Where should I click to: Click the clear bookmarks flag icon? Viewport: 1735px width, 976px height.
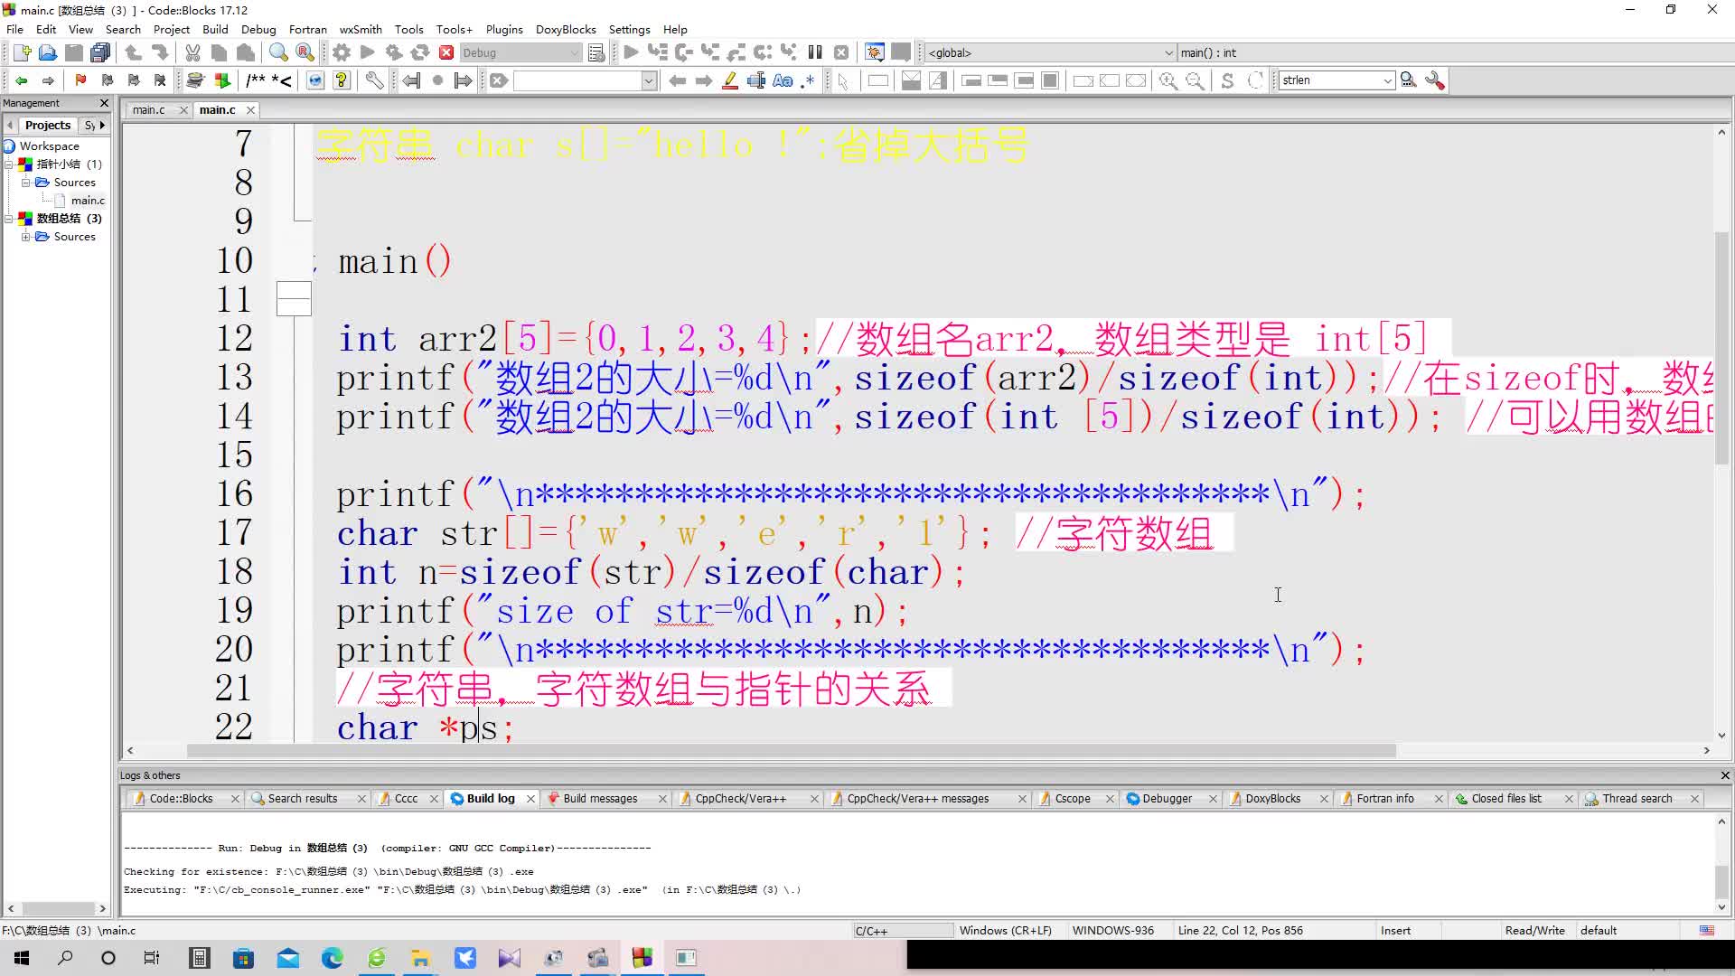coord(160,80)
